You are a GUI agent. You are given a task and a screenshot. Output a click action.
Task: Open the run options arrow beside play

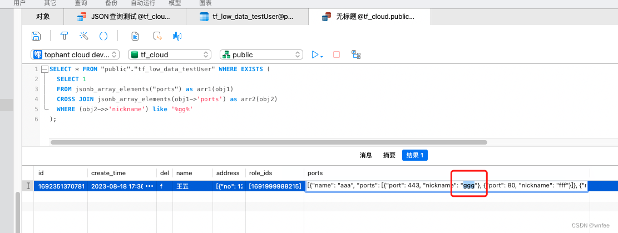pos(322,57)
